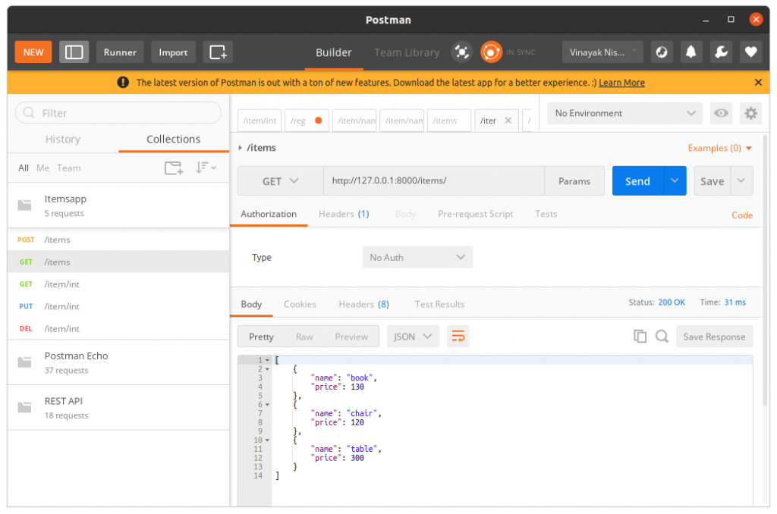Show environment quick look eye
This screenshot has width=777, height=514.
pos(721,113)
